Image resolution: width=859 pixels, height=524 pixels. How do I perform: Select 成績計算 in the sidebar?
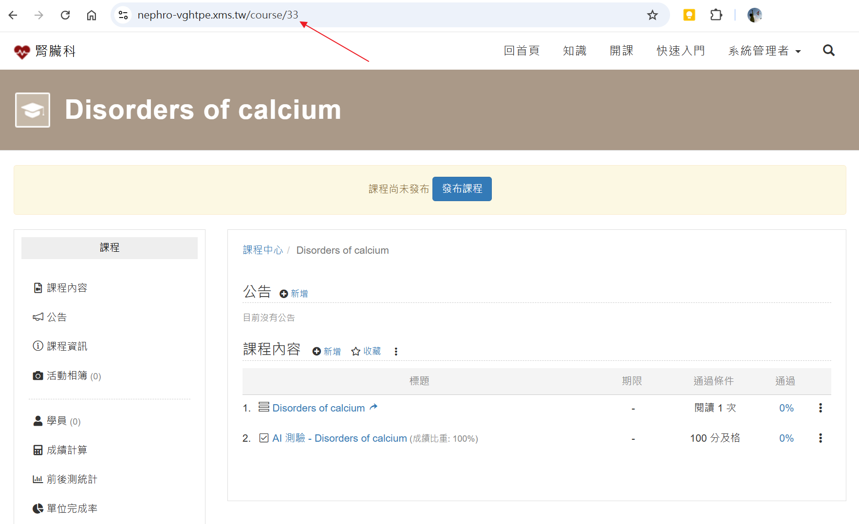(x=67, y=450)
